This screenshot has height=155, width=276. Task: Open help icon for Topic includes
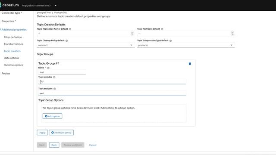click(54, 77)
